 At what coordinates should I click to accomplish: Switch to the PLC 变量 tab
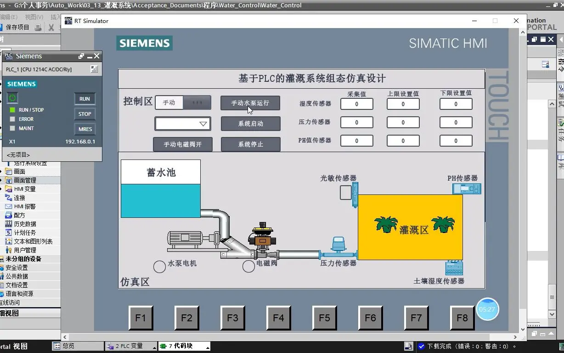tap(131, 346)
